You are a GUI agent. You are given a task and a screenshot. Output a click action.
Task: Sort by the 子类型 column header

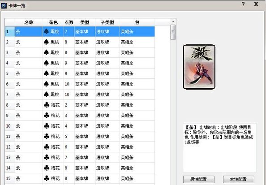pos(107,22)
